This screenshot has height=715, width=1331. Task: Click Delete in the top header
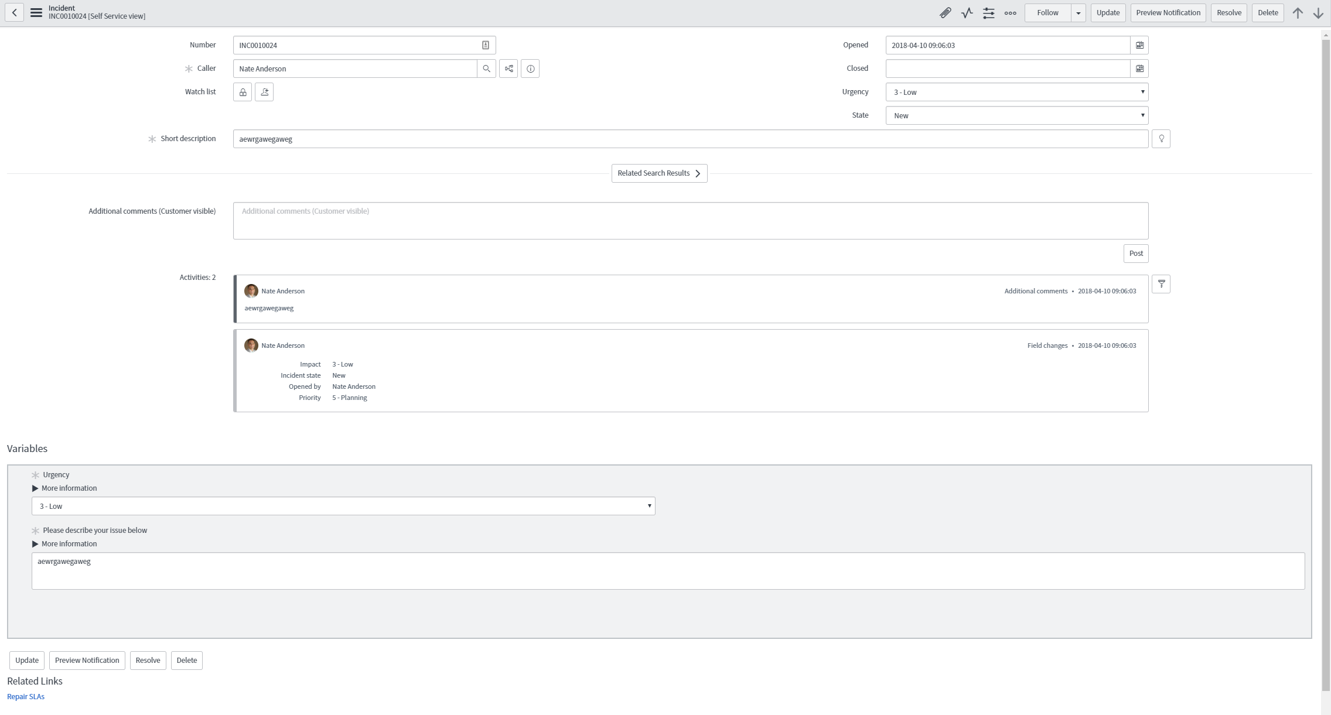pos(1268,13)
